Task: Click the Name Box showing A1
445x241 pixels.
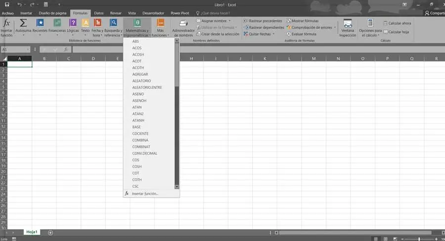Action: click(x=15, y=49)
